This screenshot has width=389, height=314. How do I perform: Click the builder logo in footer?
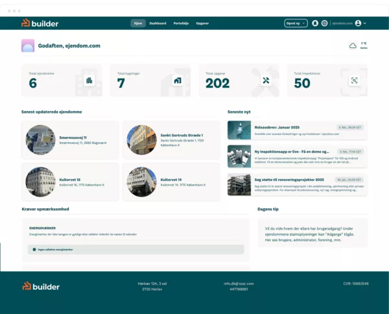tap(41, 287)
